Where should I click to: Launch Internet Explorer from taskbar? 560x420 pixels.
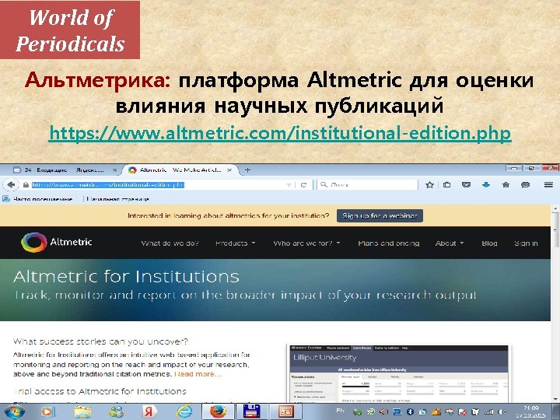tap(184, 411)
